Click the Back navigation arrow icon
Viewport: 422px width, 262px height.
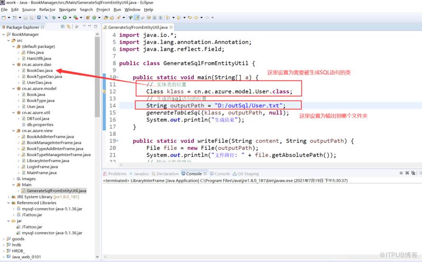tap(196, 17)
